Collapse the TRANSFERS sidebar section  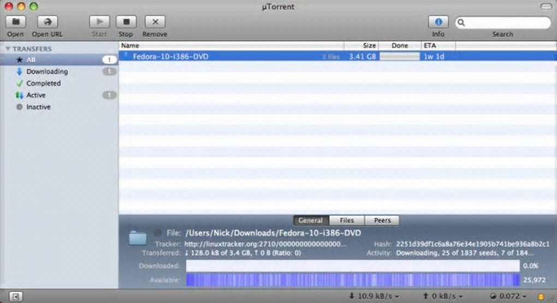[8, 49]
